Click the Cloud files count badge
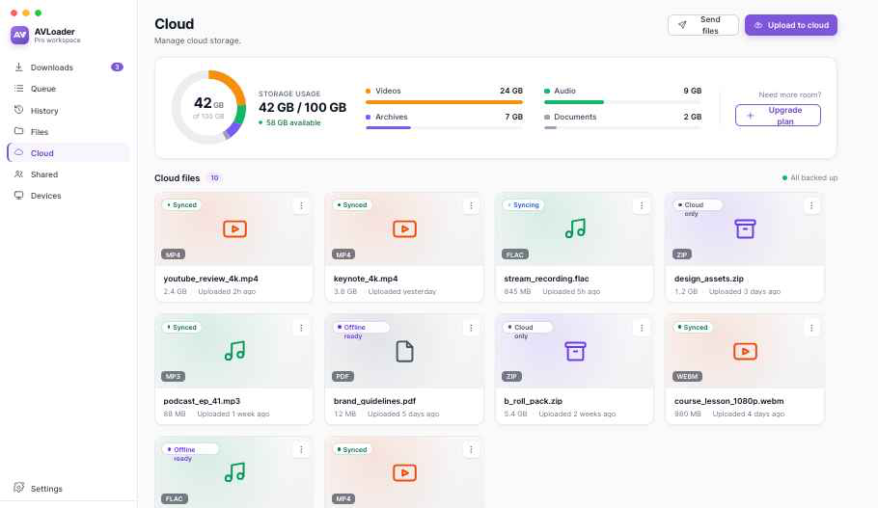Viewport: 878px width, 508px height. [214, 178]
